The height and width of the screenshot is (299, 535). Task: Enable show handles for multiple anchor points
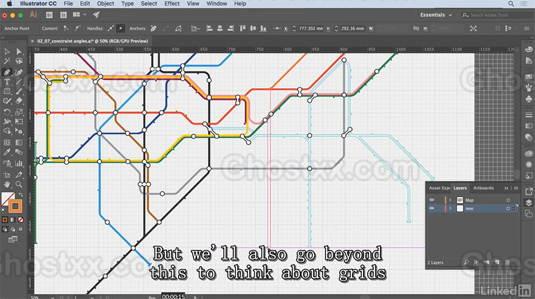tap(111, 29)
